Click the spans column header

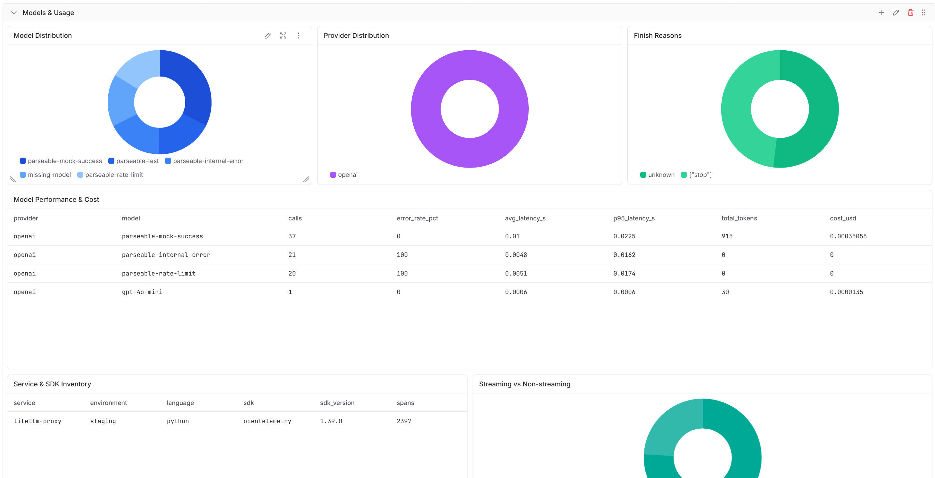(405, 403)
